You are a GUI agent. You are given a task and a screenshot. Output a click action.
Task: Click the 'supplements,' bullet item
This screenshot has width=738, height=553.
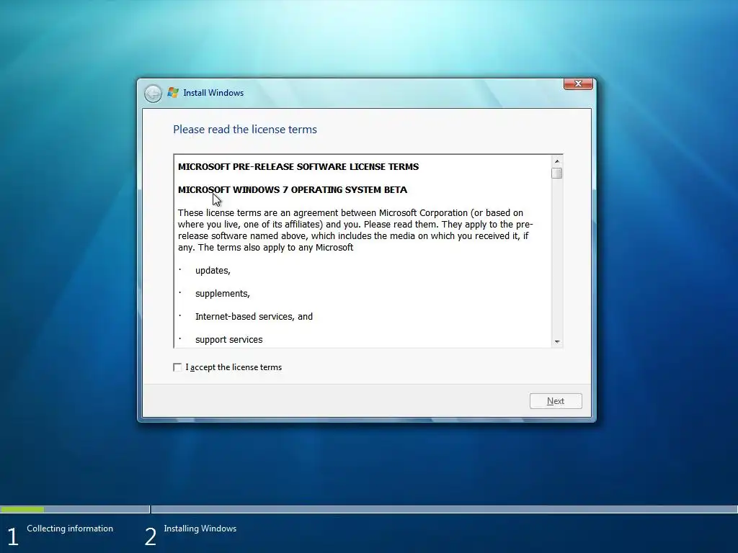point(223,294)
